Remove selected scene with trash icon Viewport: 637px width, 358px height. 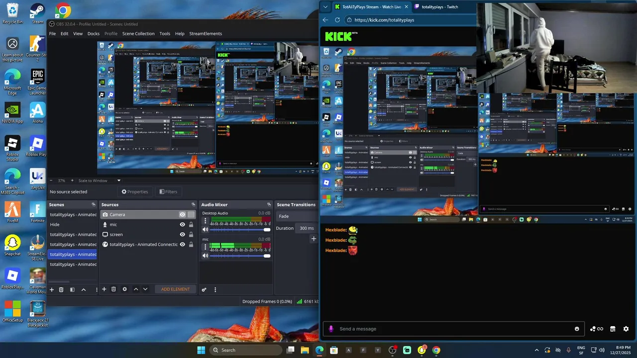point(61,289)
